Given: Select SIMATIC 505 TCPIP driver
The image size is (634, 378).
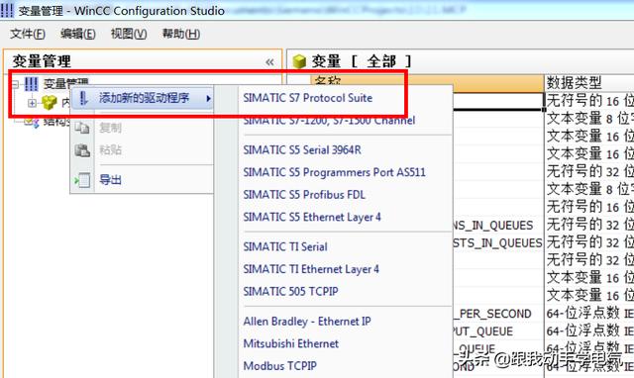Looking at the screenshot, I should coord(290,292).
